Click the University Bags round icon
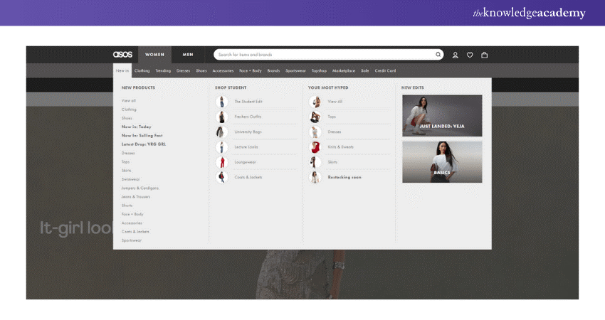This screenshot has height=320, width=605. [x=221, y=132]
